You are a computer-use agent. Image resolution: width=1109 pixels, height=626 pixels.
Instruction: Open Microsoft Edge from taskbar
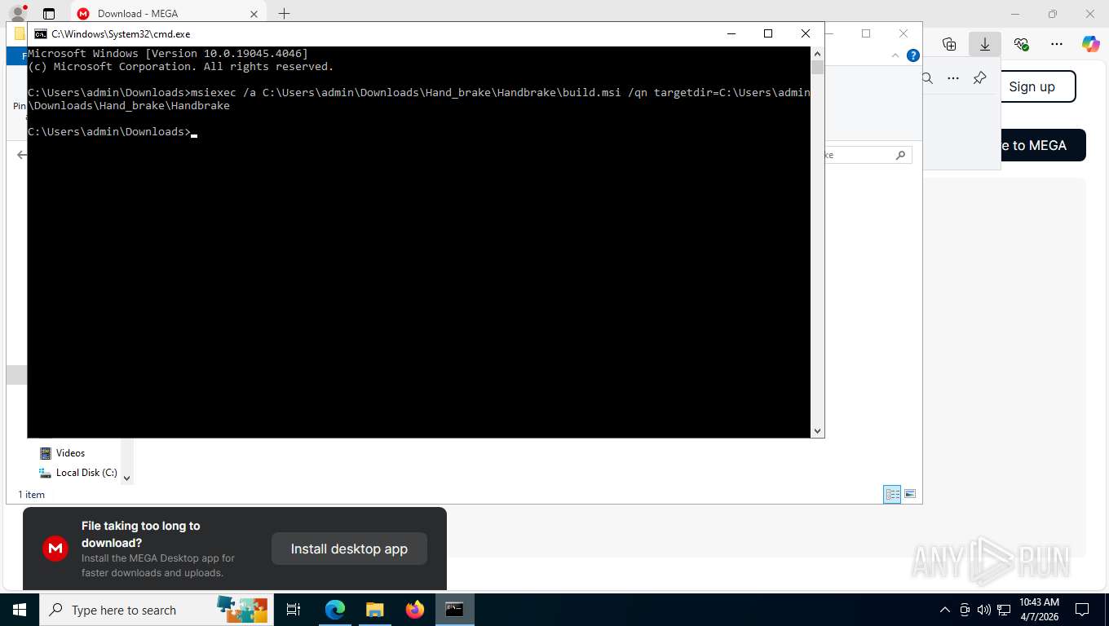tap(335, 610)
